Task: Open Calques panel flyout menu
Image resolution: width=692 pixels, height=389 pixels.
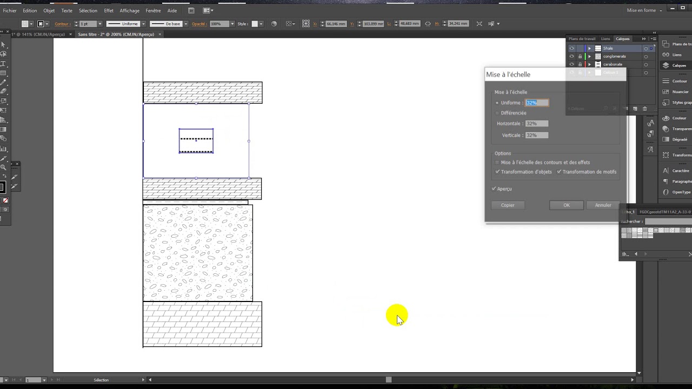Action: [654, 39]
